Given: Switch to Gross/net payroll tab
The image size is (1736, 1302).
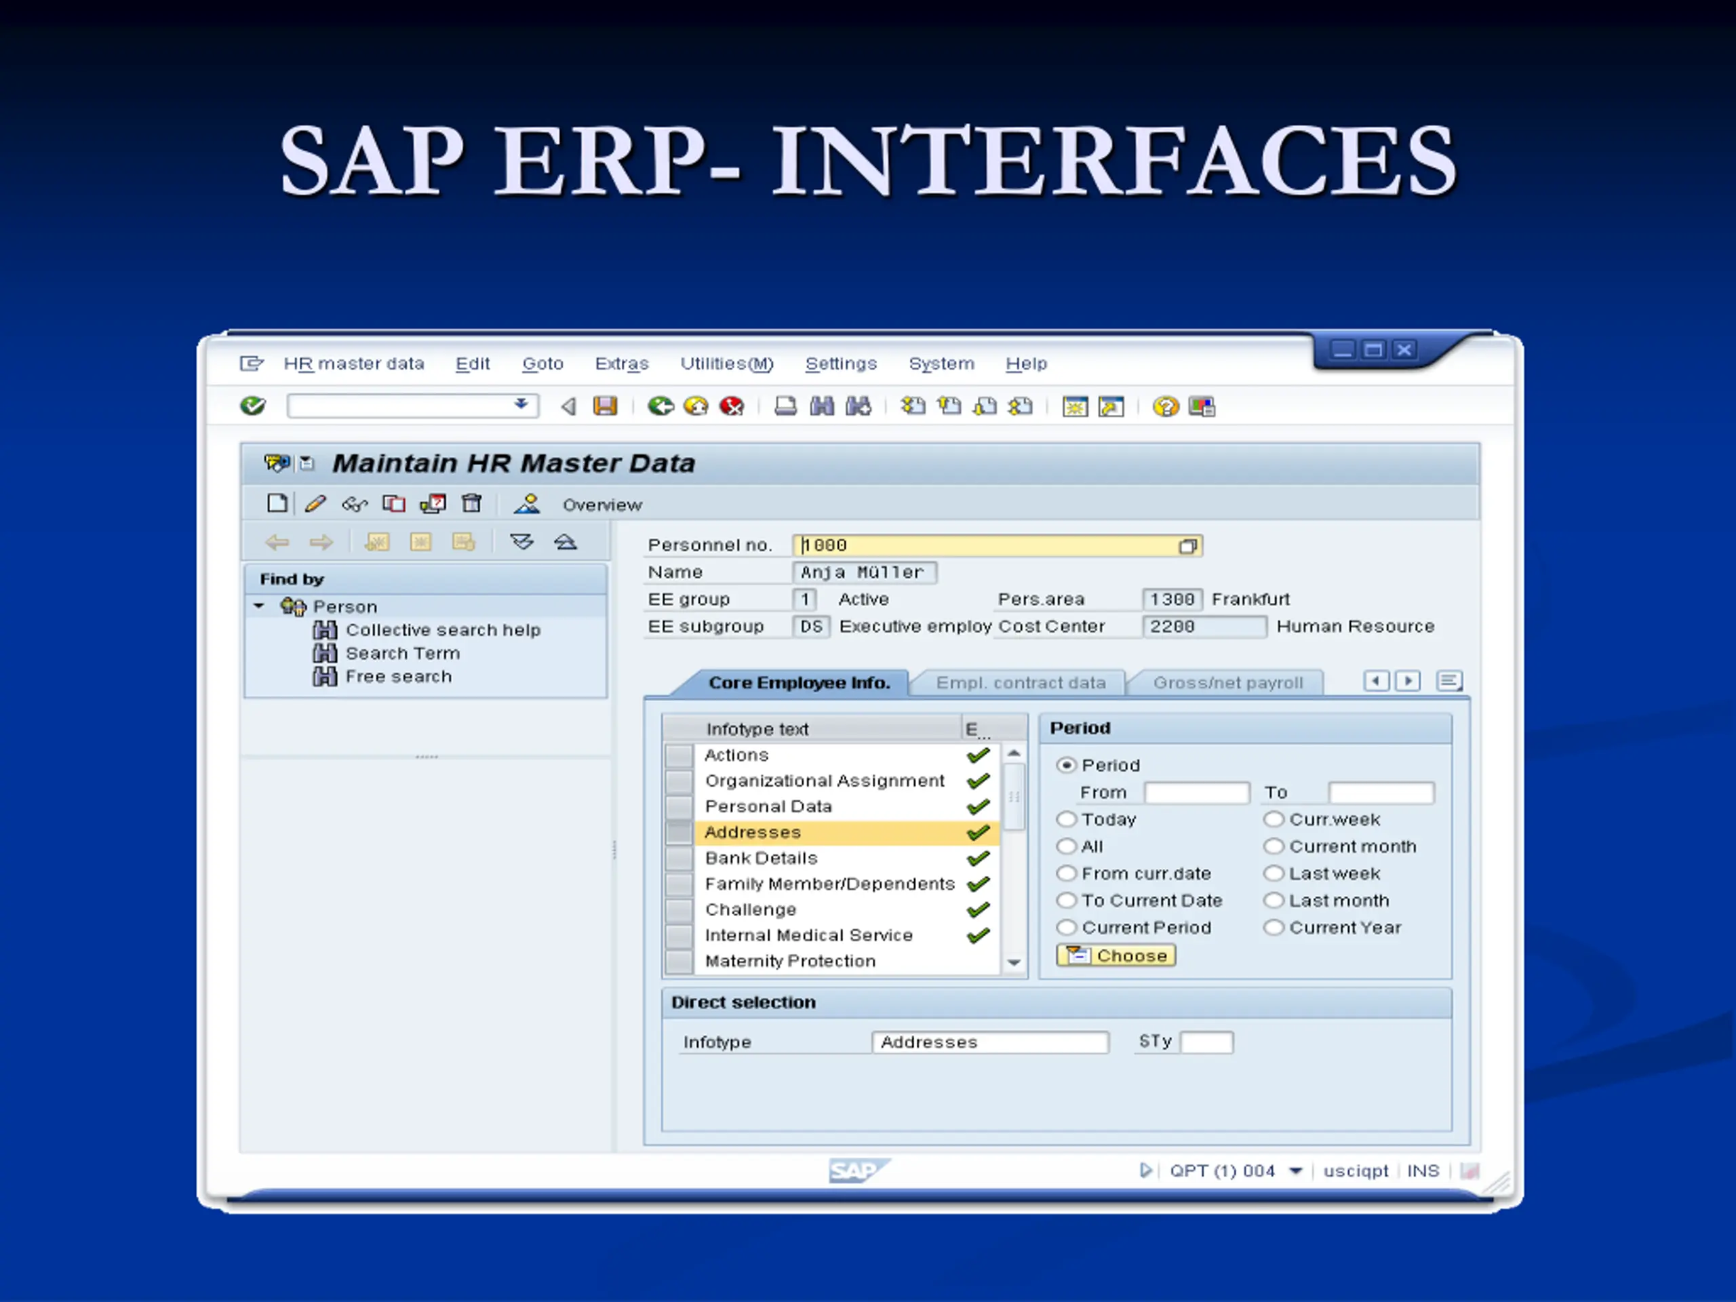Looking at the screenshot, I should click(x=1227, y=683).
